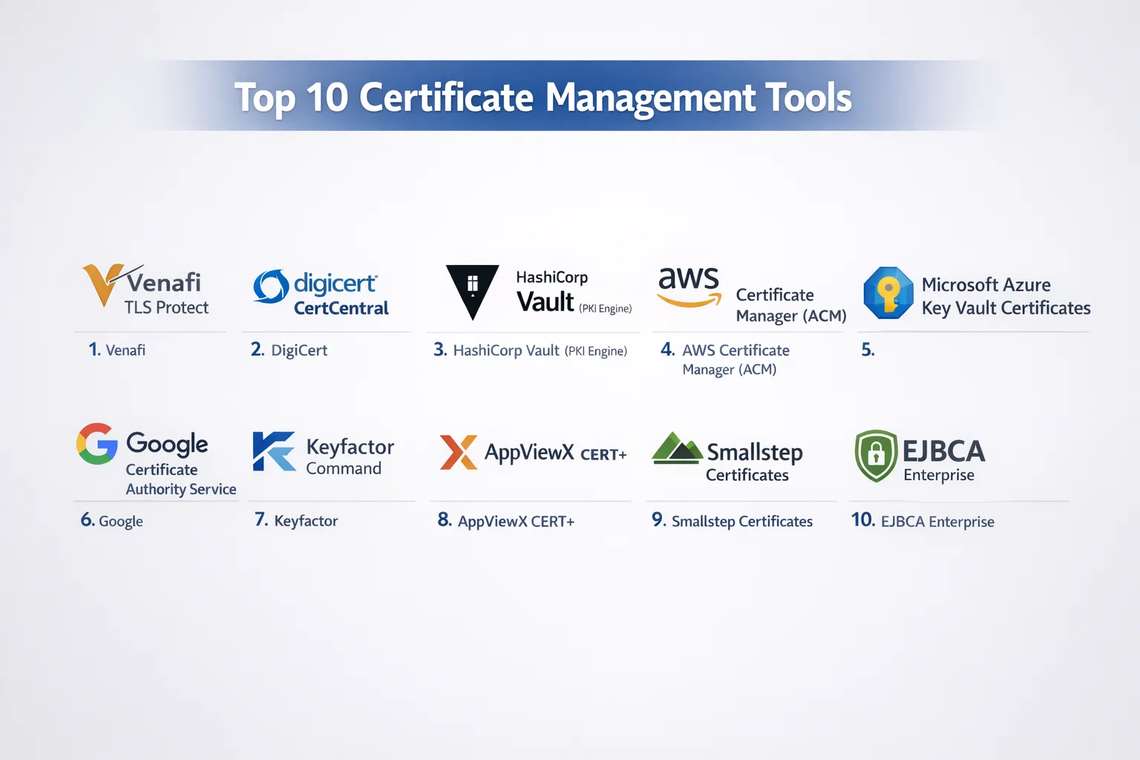Open the '2. DigiCert' list label
1140x760 pixels.
point(289,350)
